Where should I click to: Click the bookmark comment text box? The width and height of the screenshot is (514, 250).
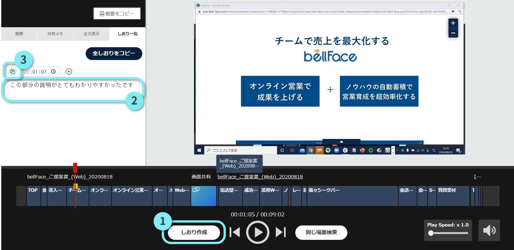click(x=73, y=90)
